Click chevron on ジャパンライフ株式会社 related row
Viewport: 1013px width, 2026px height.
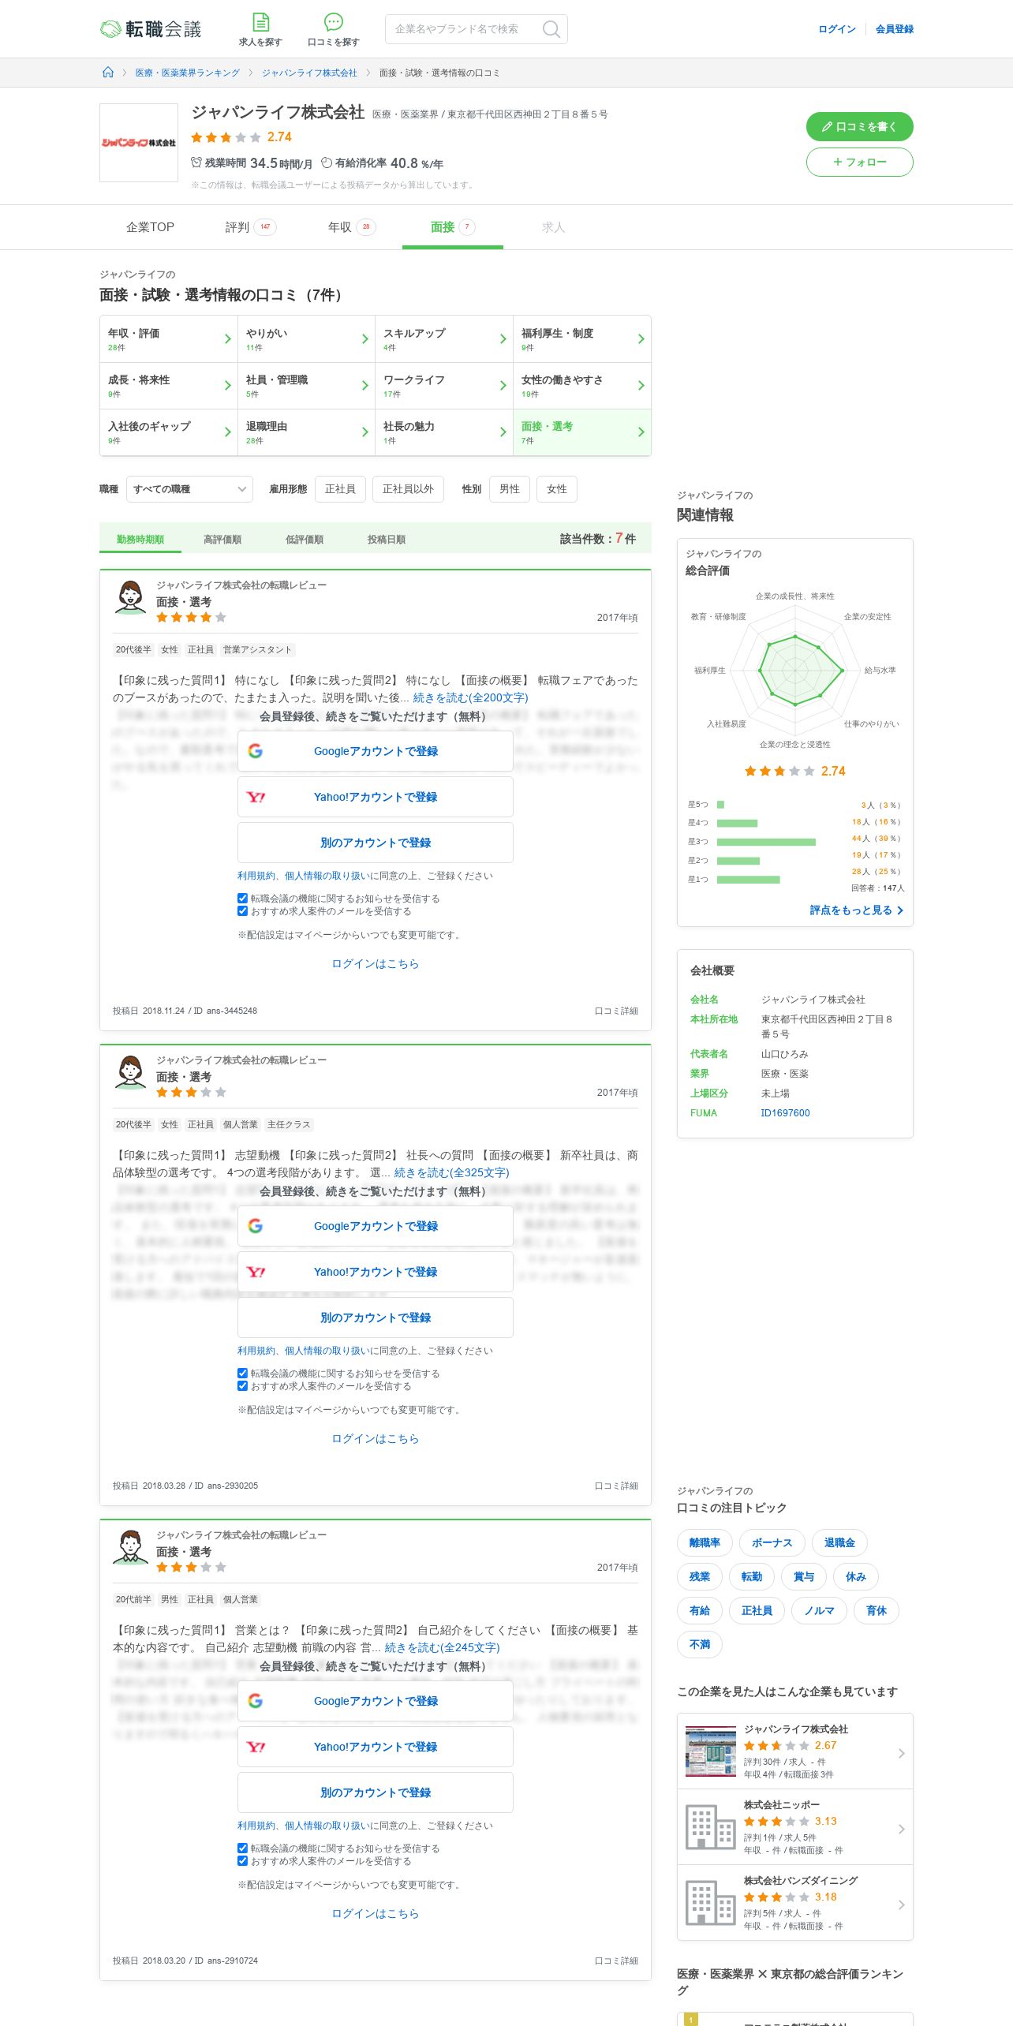click(901, 1753)
